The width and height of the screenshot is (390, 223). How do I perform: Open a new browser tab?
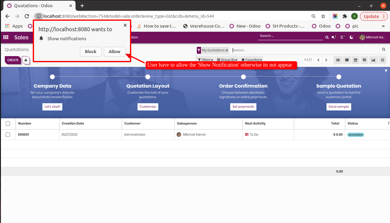click(82, 6)
